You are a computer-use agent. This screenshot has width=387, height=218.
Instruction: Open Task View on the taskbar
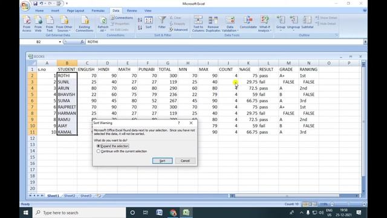pos(146,213)
